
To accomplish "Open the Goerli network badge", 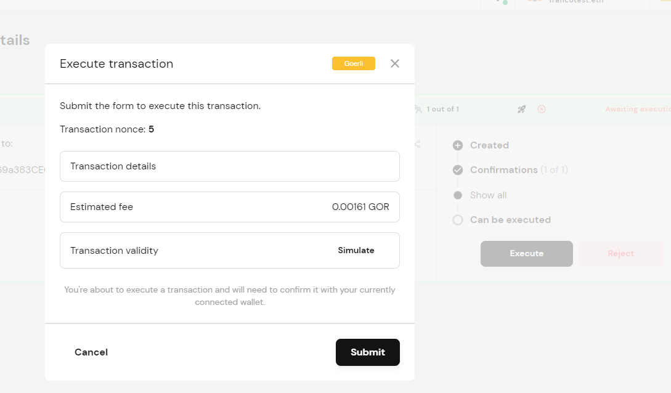I will pyautogui.click(x=353, y=63).
